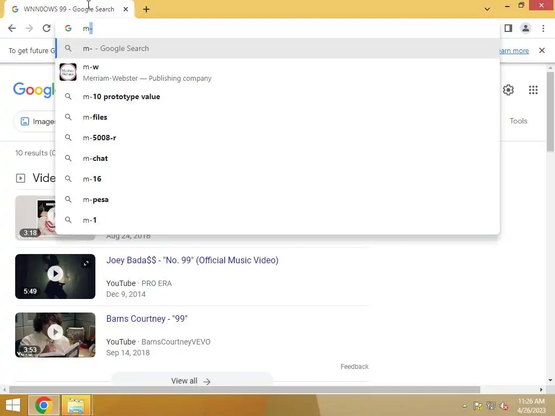Open the Google apps grid

(533, 90)
